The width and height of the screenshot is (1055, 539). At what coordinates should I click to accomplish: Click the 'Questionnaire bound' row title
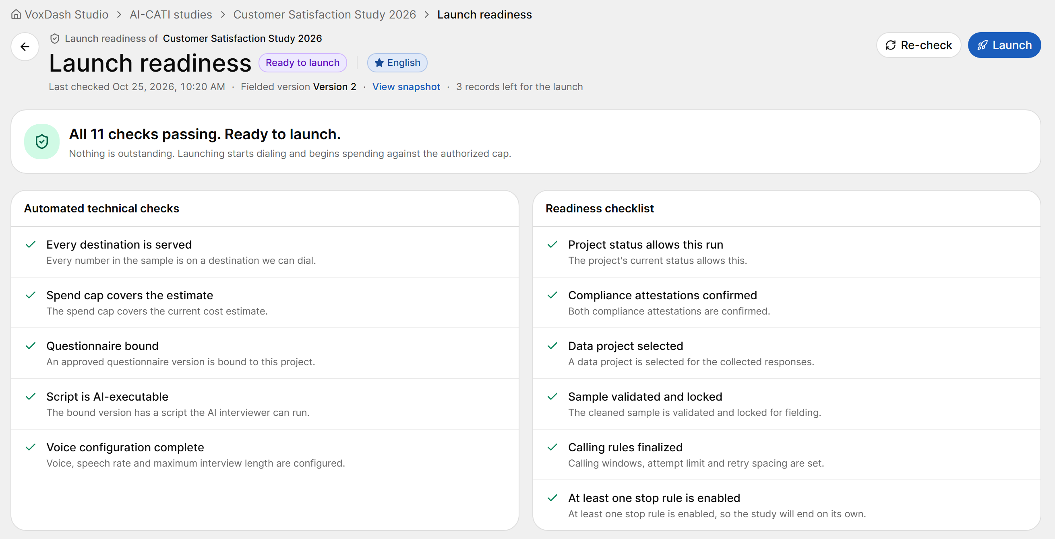102,346
